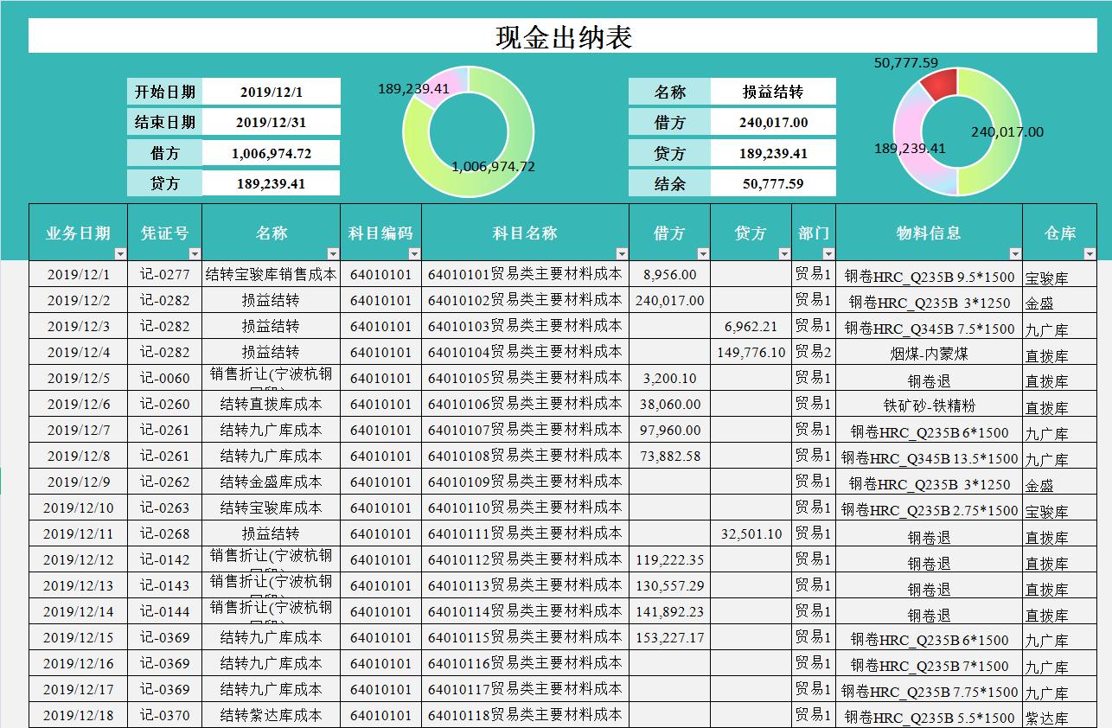Open the 科目编码 column filter dropdown
1112x728 pixels.
click(412, 252)
